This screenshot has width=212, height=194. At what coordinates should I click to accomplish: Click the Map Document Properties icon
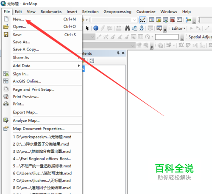click(x=6, y=128)
